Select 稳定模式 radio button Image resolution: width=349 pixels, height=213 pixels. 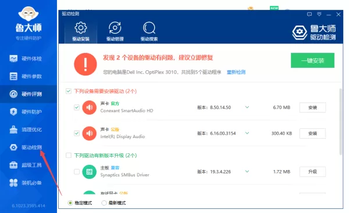point(70,203)
